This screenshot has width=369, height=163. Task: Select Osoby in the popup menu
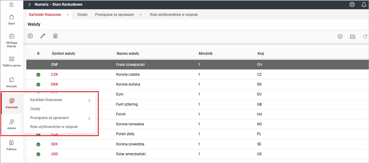pyautogui.click(x=35, y=109)
